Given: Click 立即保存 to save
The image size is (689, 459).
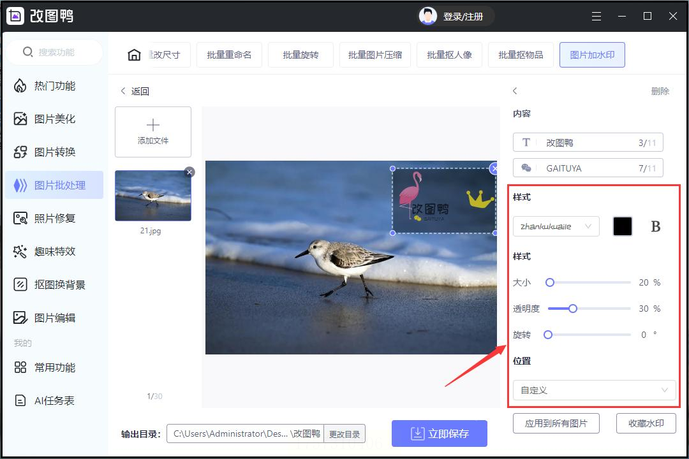Looking at the screenshot, I should pos(440,433).
